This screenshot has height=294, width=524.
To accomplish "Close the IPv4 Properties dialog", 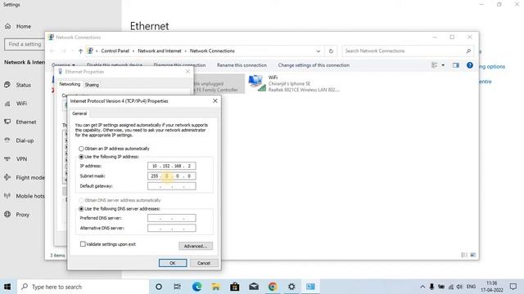I will tap(215, 100).
